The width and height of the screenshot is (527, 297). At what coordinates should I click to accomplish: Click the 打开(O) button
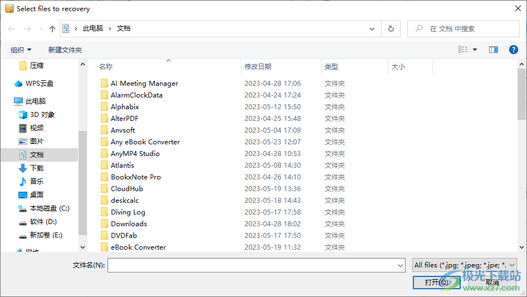pos(437,282)
